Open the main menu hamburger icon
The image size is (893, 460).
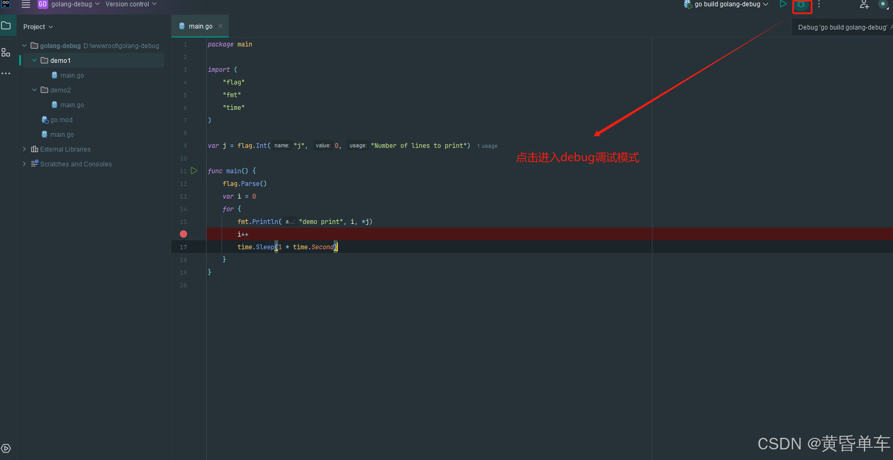coord(26,4)
